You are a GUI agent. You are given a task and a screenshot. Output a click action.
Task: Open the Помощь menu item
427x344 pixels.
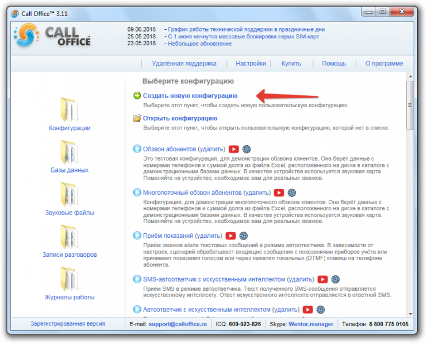[x=334, y=63]
